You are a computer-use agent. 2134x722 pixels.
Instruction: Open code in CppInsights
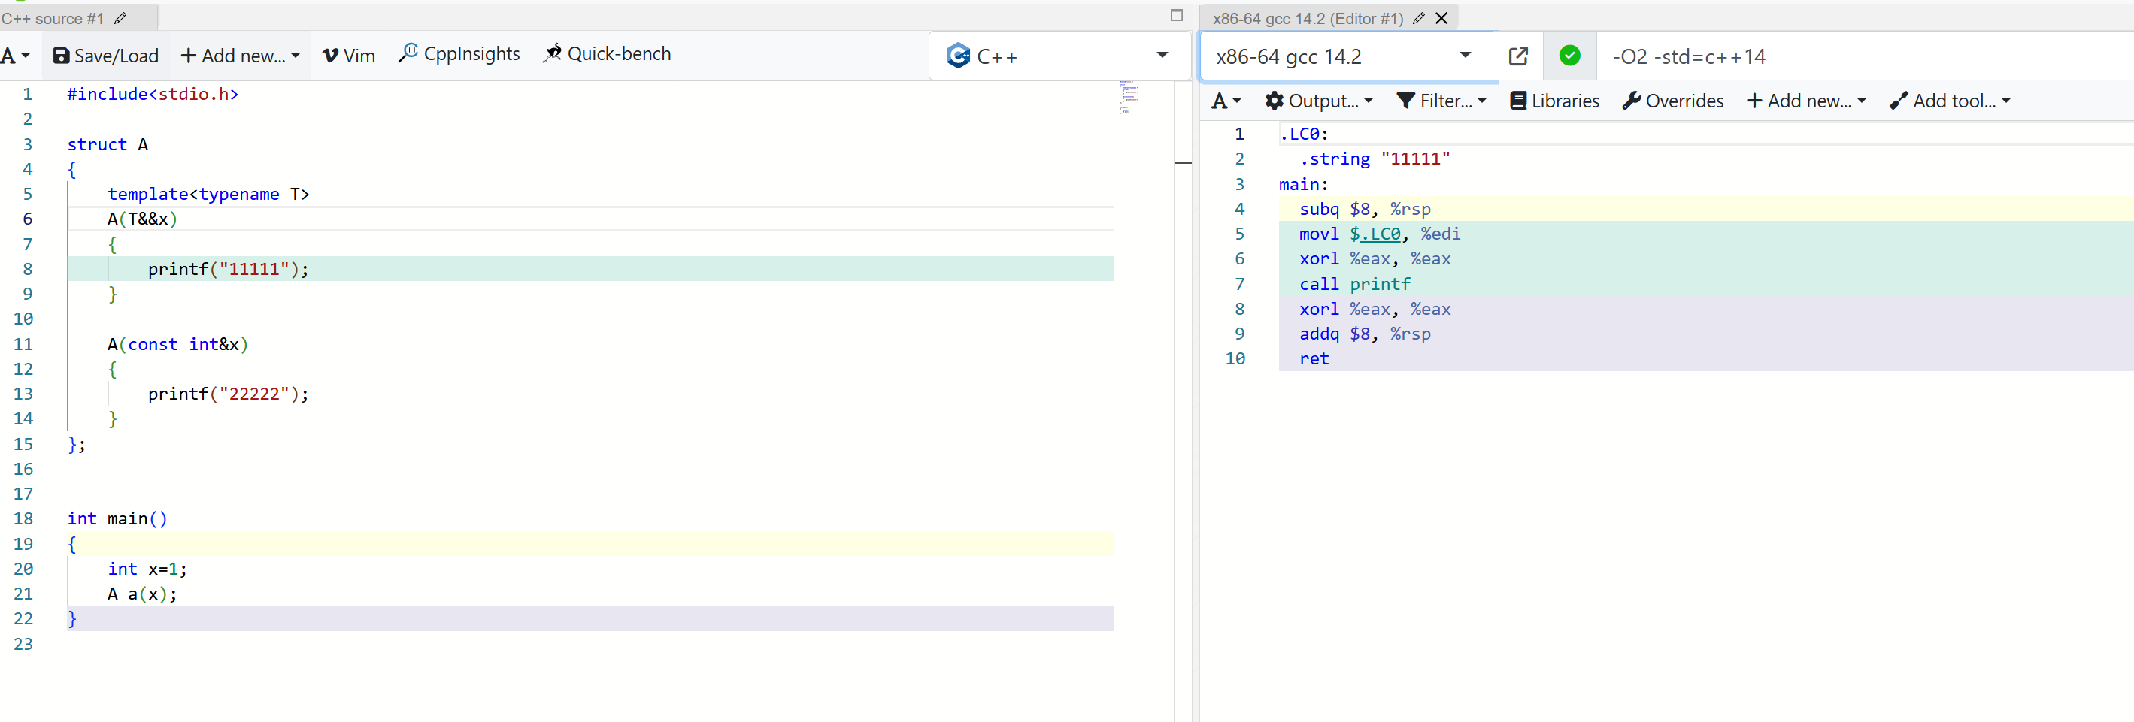459,54
